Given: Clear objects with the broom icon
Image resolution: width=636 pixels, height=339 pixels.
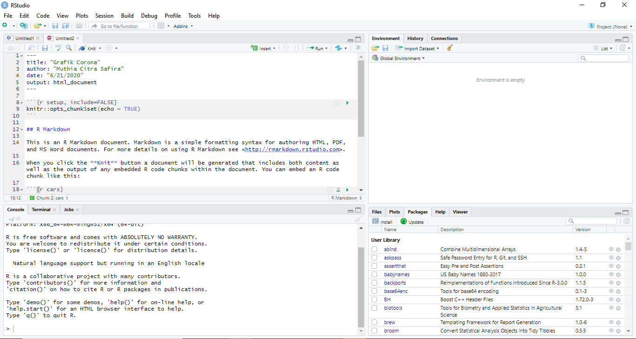Looking at the screenshot, I should point(450,48).
